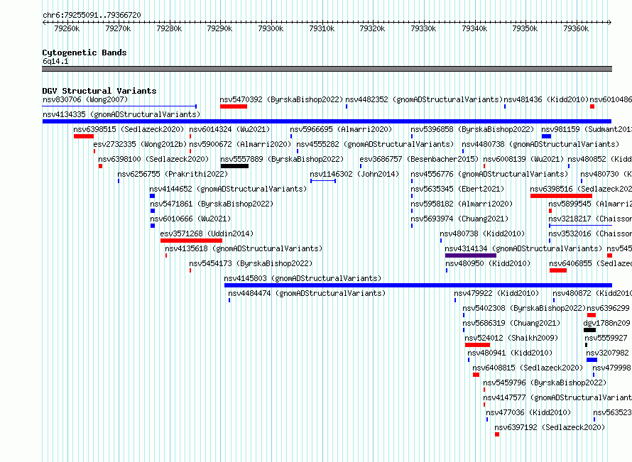This screenshot has width=632, height=462.
Task: Open nsv6398515 (Sedlazeck2020) variant label
Action: tap(129, 129)
